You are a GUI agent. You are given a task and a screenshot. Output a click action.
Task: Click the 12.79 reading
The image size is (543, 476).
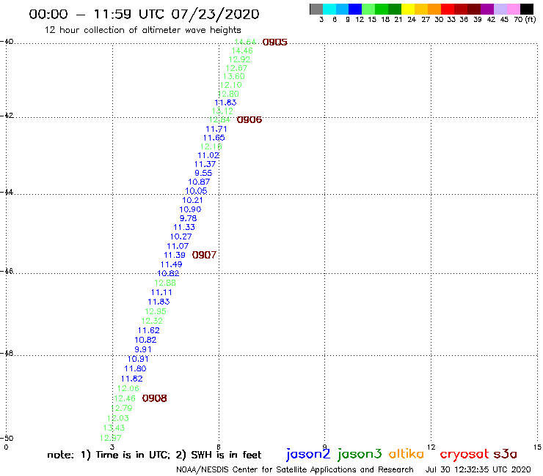tap(122, 408)
